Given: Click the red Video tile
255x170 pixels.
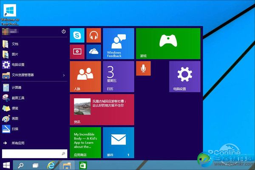Looking at the screenshot, I should coord(77,52).
